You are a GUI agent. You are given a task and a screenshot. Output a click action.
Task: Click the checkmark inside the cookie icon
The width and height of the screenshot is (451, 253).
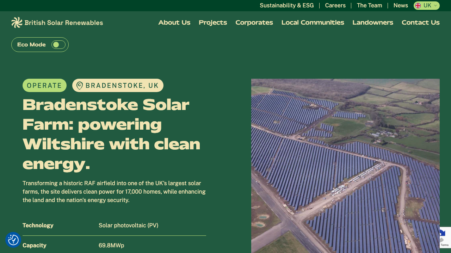pos(13,240)
